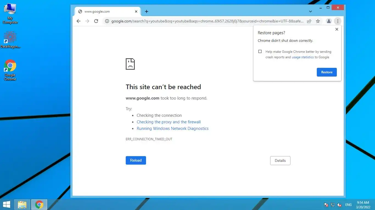Image resolution: width=375 pixels, height=210 pixels.
Task: Select My Computer desktop icon
Action: pyautogui.click(x=10, y=14)
